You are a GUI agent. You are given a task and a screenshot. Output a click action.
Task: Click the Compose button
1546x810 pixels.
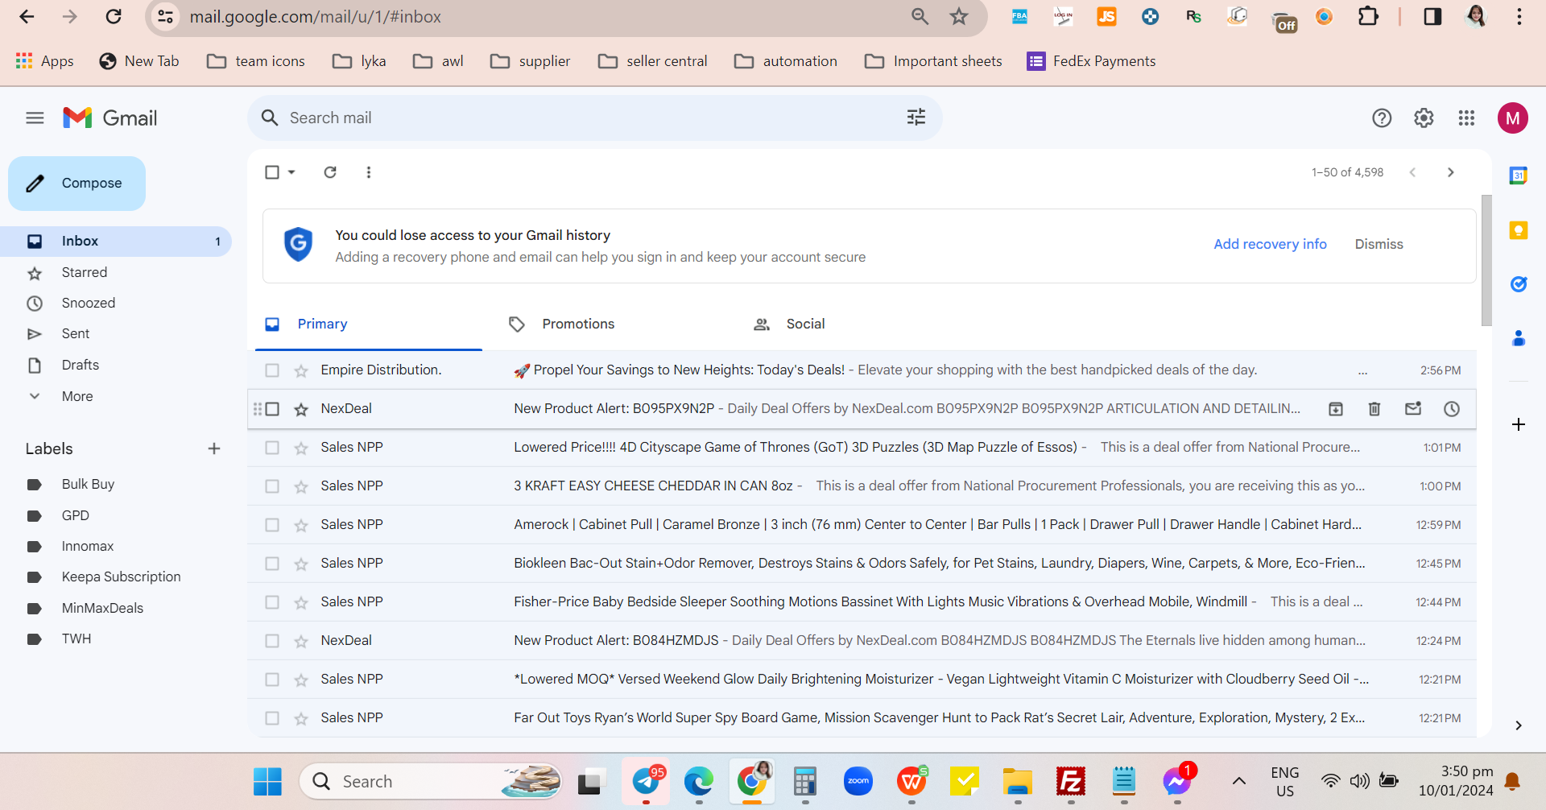(76, 184)
